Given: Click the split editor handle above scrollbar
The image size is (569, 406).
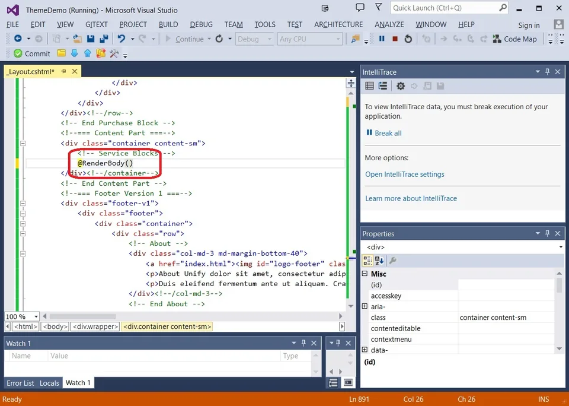Looking at the screenshot, I should [351, 83].
